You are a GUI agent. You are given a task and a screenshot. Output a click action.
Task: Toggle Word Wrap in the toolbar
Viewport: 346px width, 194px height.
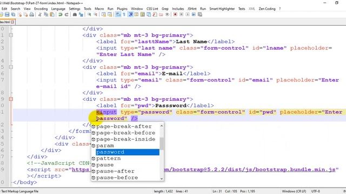pyautogui.click(x=118, y=15)
